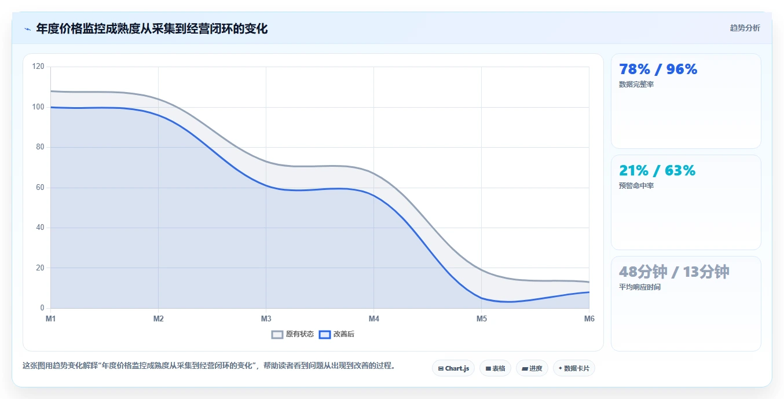The width and height of the screenshot is (784, 399).
Task: Click the 78% / 96% value text
Action: click(x=658, y=69)
